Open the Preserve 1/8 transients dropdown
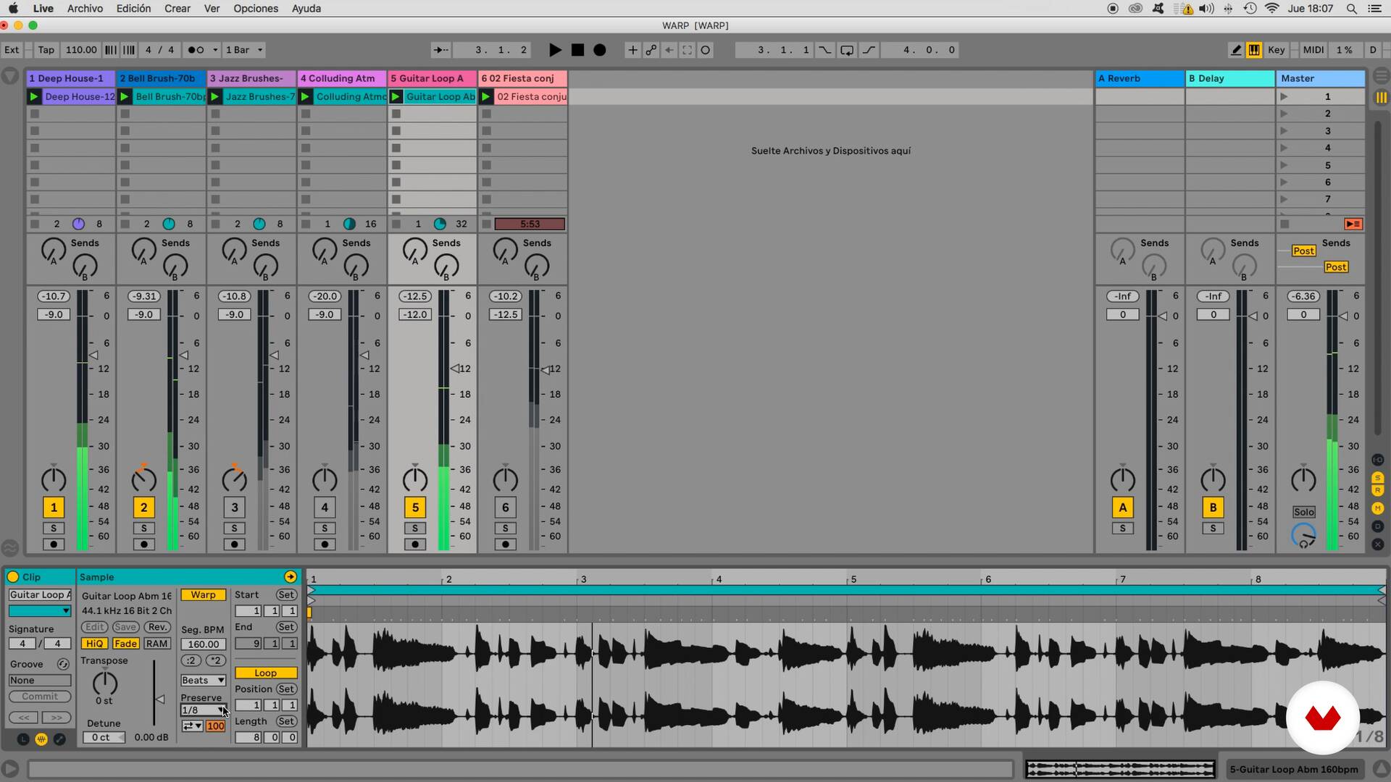1391x782 pixels. pyautogui.click(x=203, y=710)
